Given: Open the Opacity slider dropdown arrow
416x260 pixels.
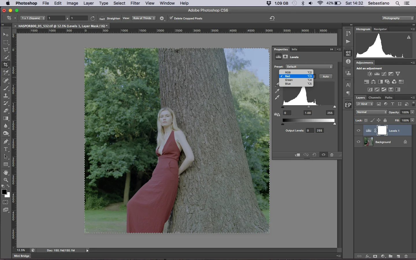Looking at the screenshot, I should tap(413, 112).
